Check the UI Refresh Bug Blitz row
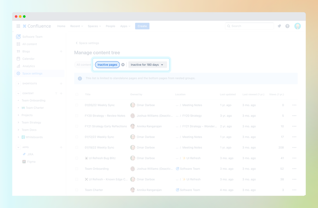 coord(77,158)
